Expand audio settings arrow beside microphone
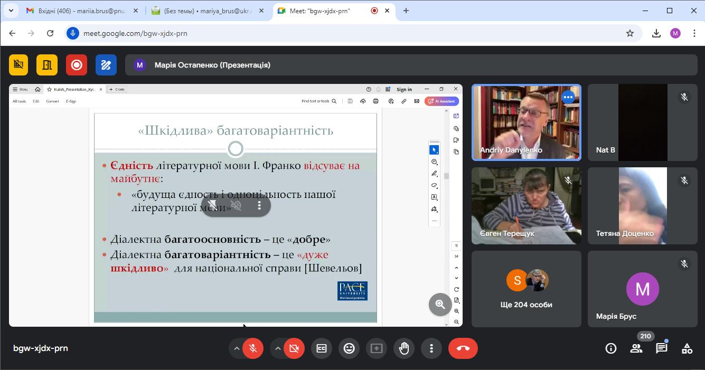705x370 pixels. [x=237, y=348]
